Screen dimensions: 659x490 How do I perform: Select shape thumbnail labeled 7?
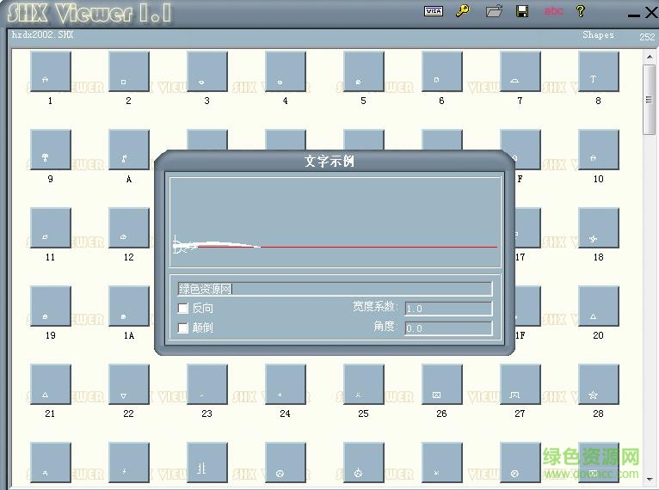[520, 71]
